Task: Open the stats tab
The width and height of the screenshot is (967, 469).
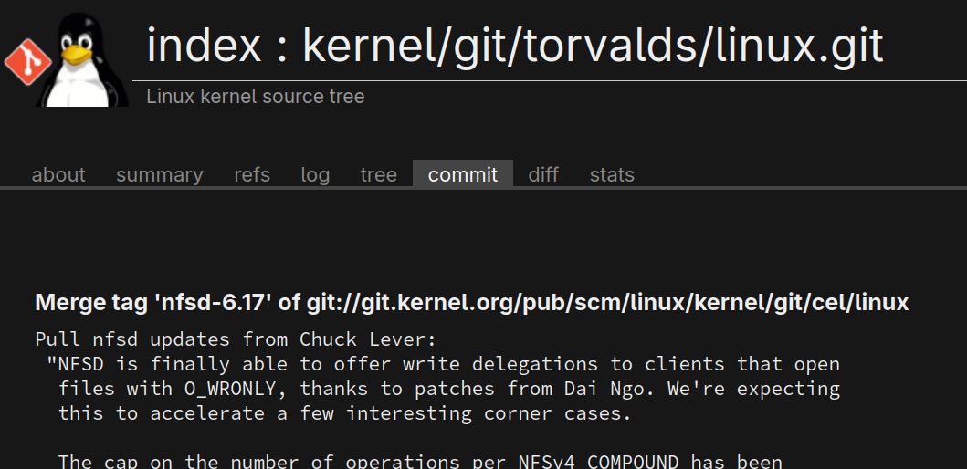Action: pos(612,175)
